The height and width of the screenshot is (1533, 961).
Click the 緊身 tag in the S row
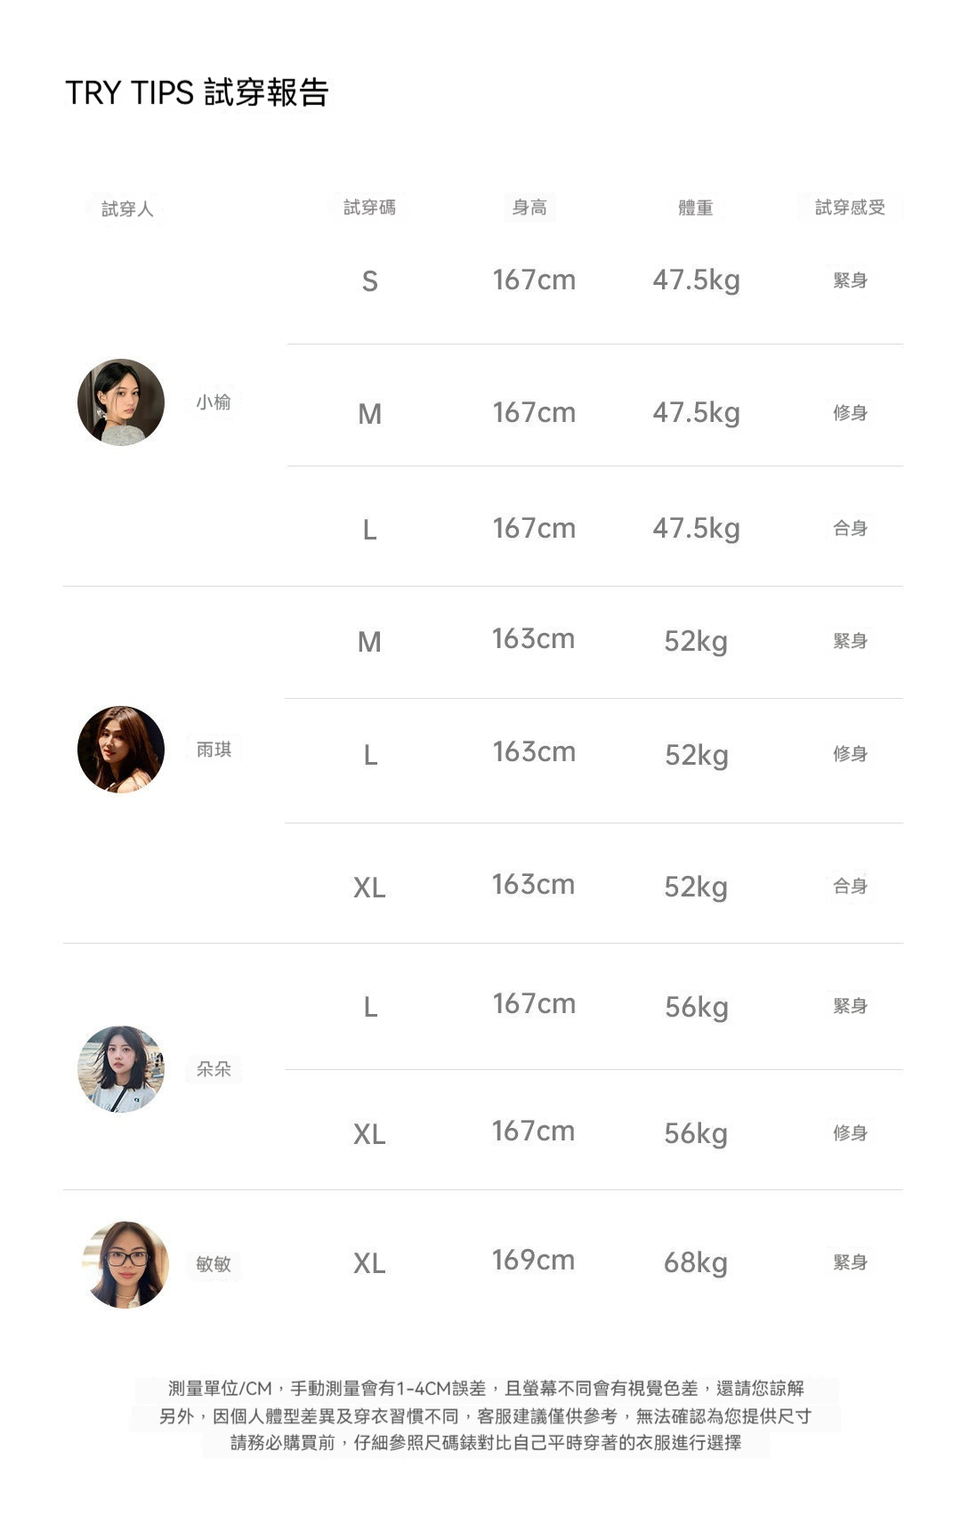click(x=850, y=280)
